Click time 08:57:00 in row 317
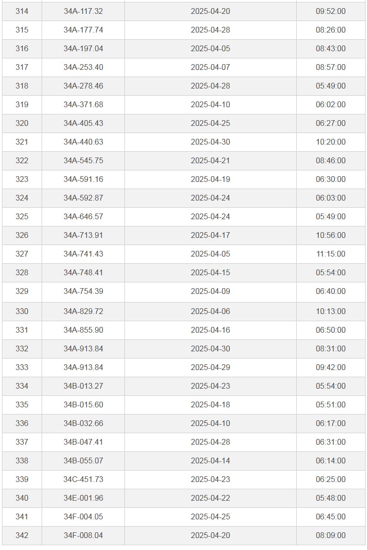 (331, 67)
